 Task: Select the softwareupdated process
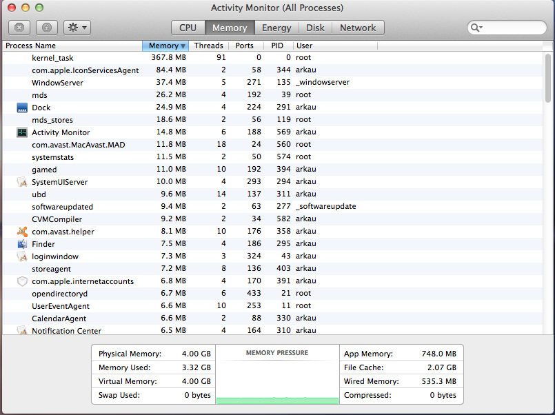(272, 207)
